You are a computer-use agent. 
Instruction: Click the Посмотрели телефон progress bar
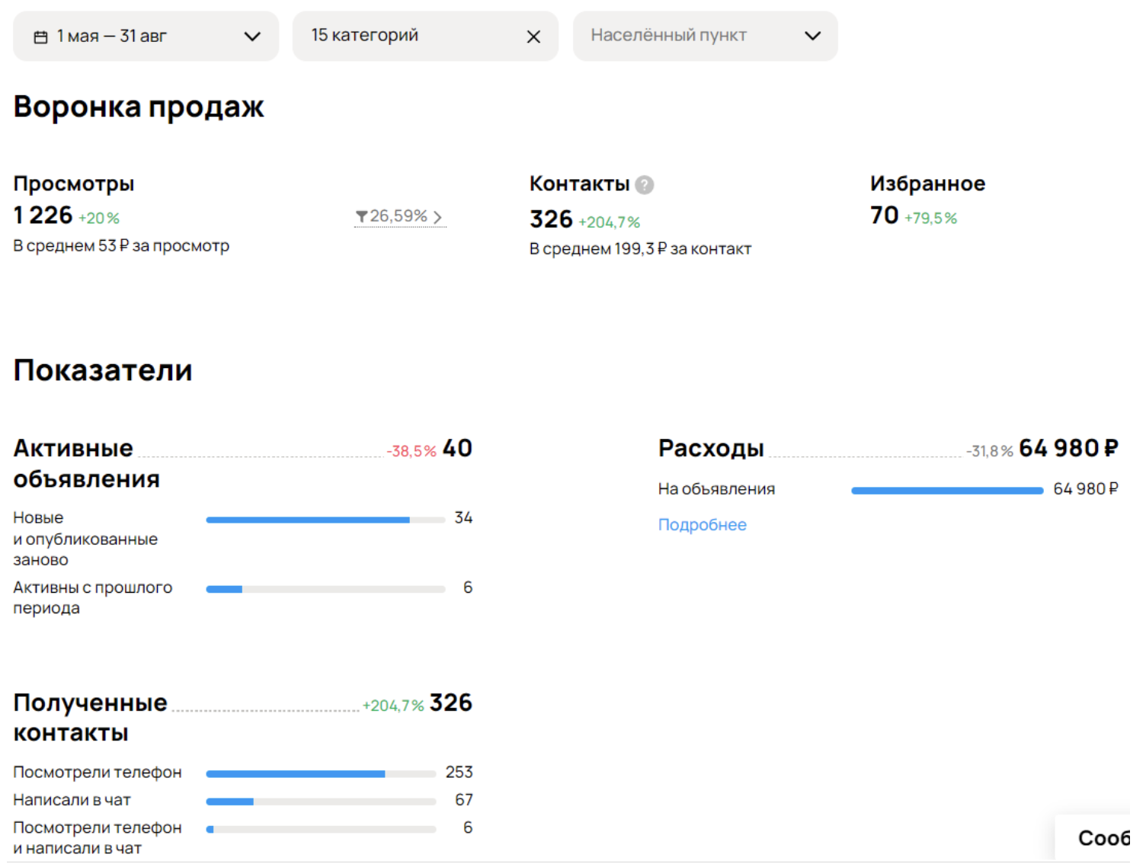[321, 773]
